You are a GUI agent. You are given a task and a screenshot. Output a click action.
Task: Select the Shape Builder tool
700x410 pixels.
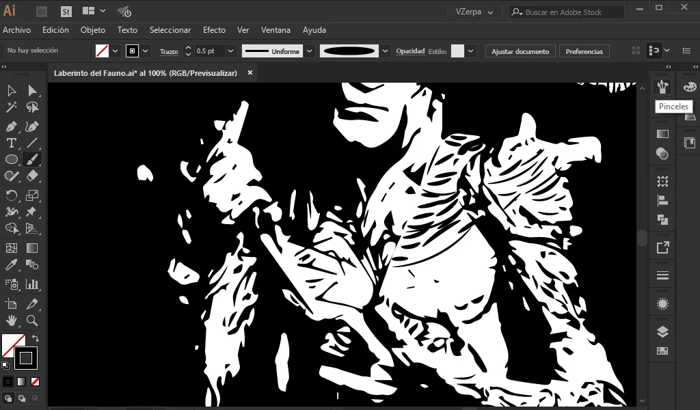click(12, 228)
